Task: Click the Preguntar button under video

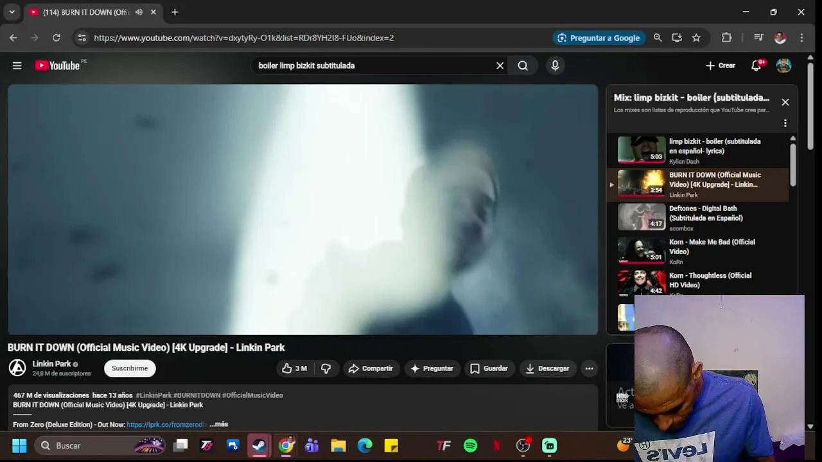Action: click(x=432, y=368)
